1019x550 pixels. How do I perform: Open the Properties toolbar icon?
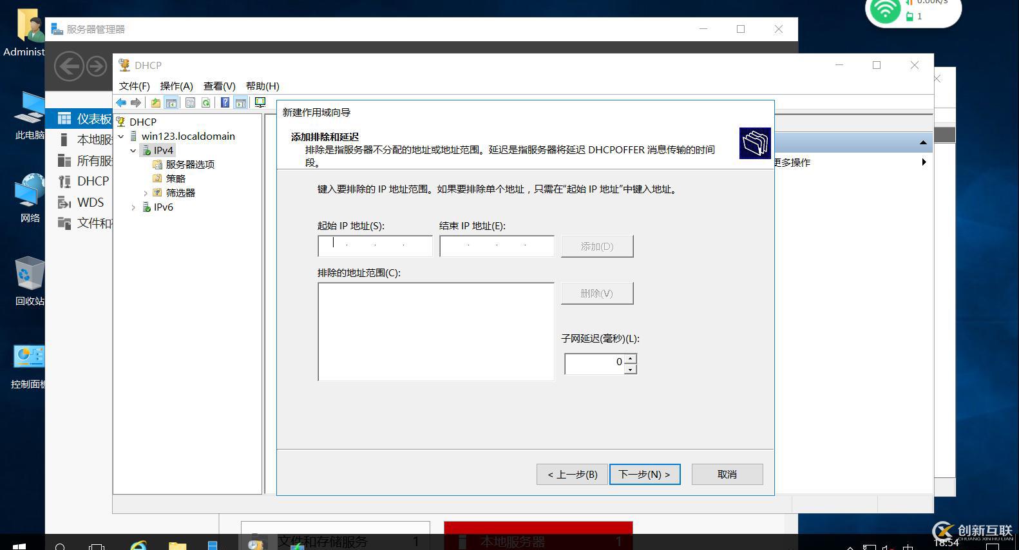190,102
